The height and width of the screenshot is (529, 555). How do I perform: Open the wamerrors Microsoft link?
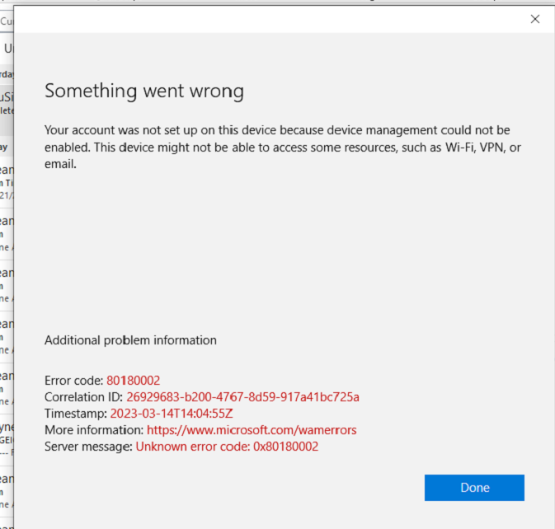(x=252, y=430)
